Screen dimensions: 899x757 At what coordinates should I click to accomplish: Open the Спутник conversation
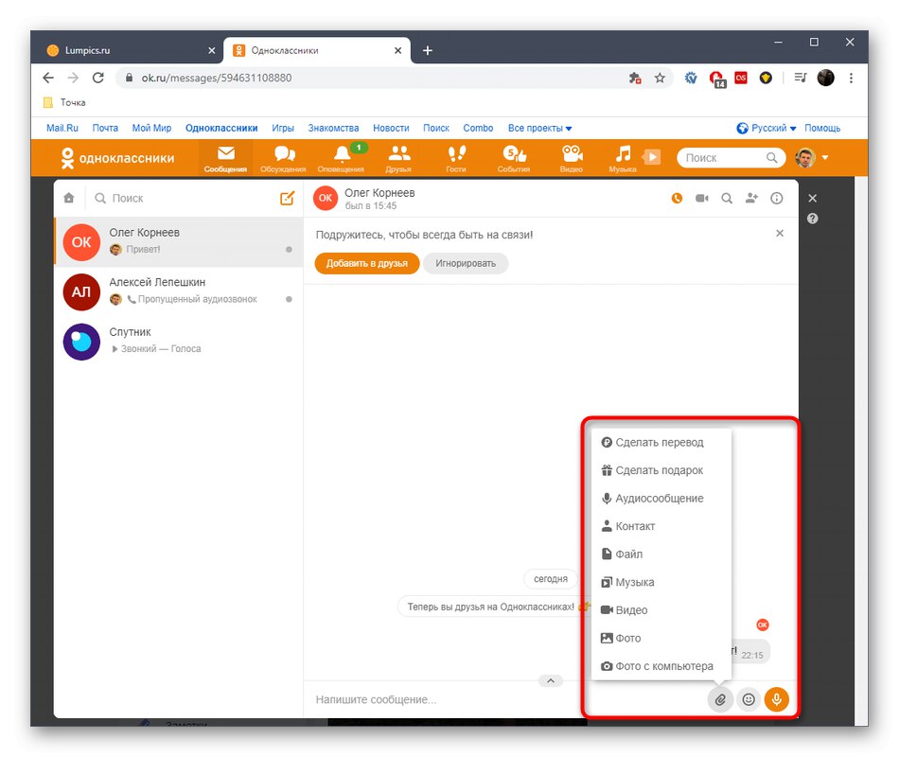178,342
